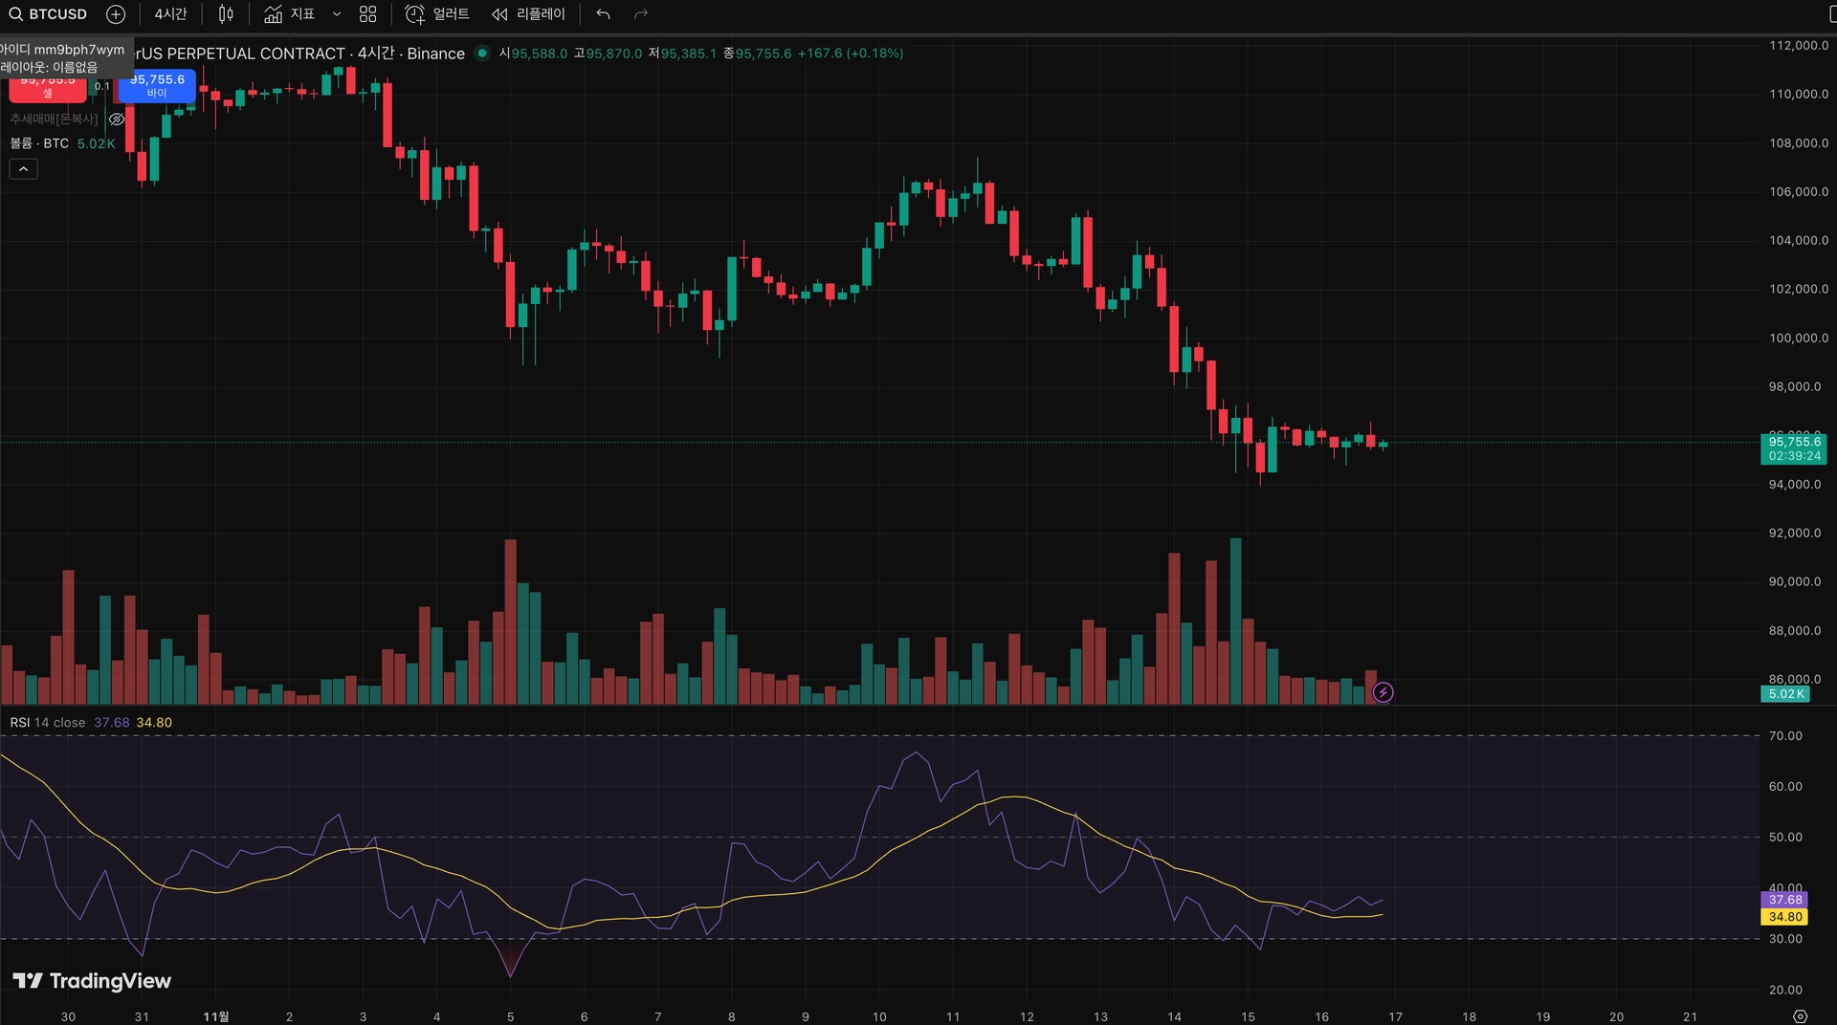Click the blue 바이 buy button
Screen dimensions: 1837x1025
[157, 86]
